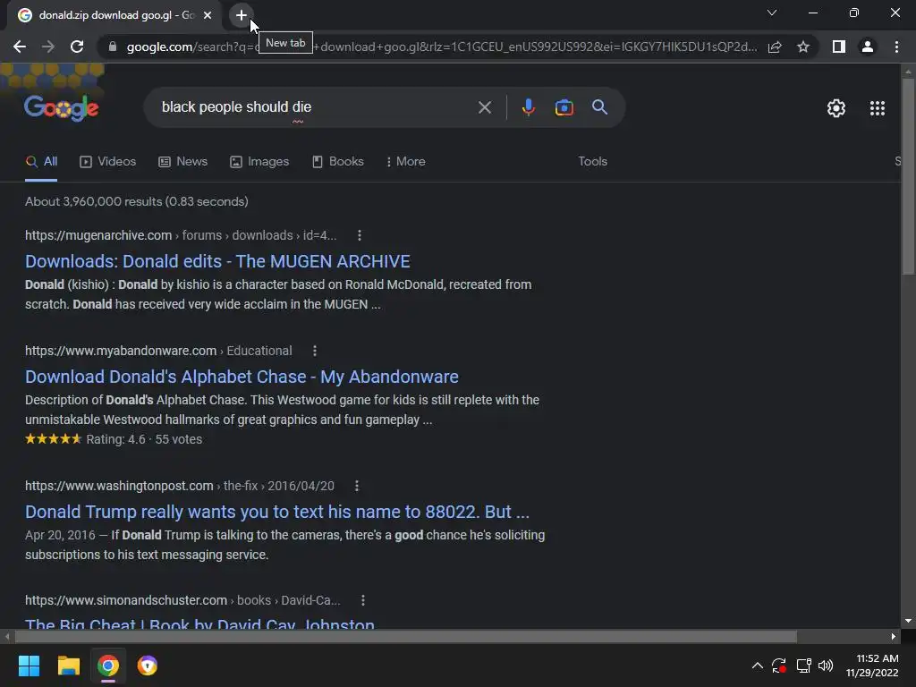The image size is (916, 687).
Task: Open Chrome three-dot menu
Action: point(896,47)
